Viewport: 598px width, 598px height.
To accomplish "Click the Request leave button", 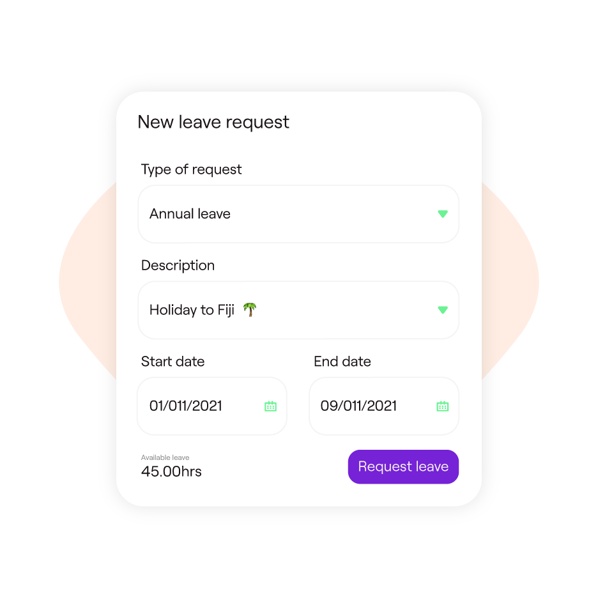I will tap(403, 467).
